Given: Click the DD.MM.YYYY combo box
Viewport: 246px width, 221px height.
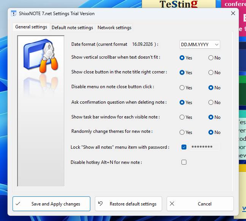Looking at the screenshot, I should (x=200, y=45).
